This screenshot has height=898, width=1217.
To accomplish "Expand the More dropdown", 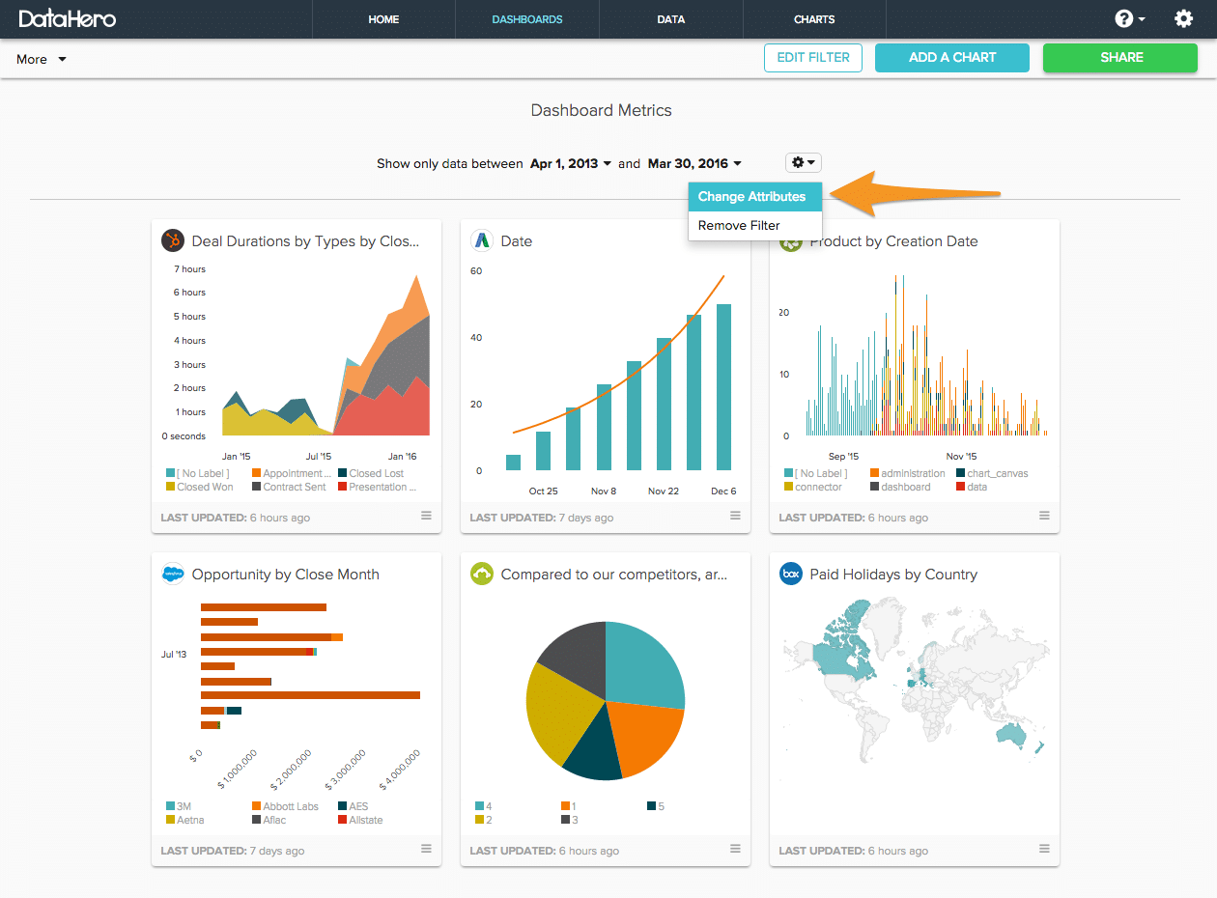I will [x=42, y=59].
